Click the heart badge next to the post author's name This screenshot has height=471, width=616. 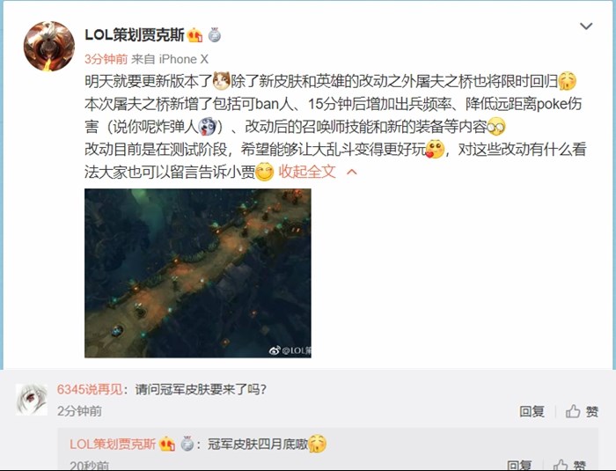point(194,36)
